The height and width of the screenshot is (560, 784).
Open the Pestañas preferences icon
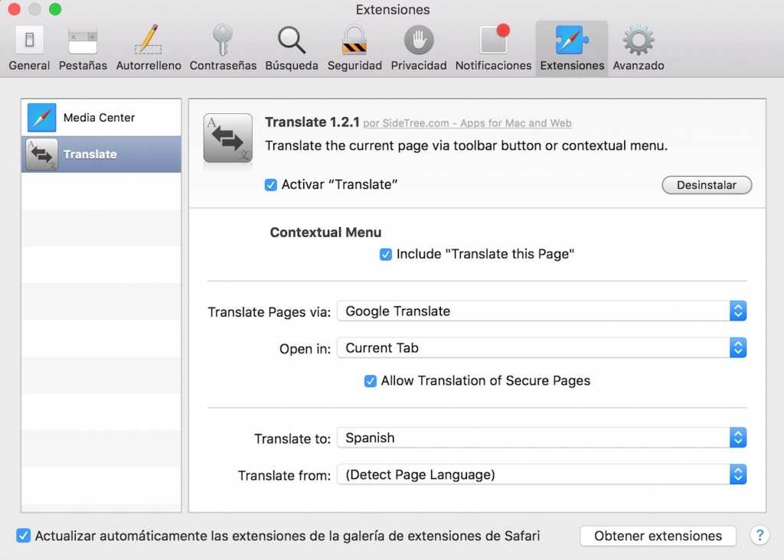(83, 40)
